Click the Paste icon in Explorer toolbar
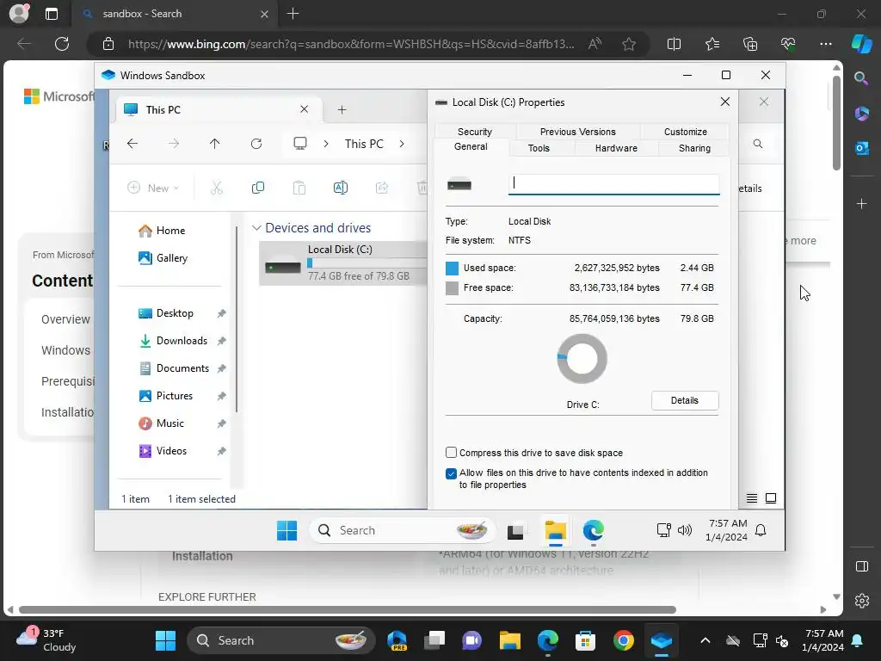 point(299,188)
